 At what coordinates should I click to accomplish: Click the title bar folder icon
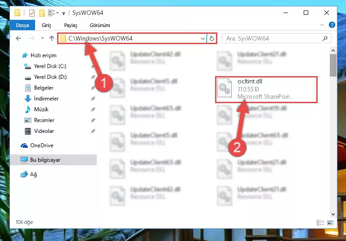[x=18, y=13]
